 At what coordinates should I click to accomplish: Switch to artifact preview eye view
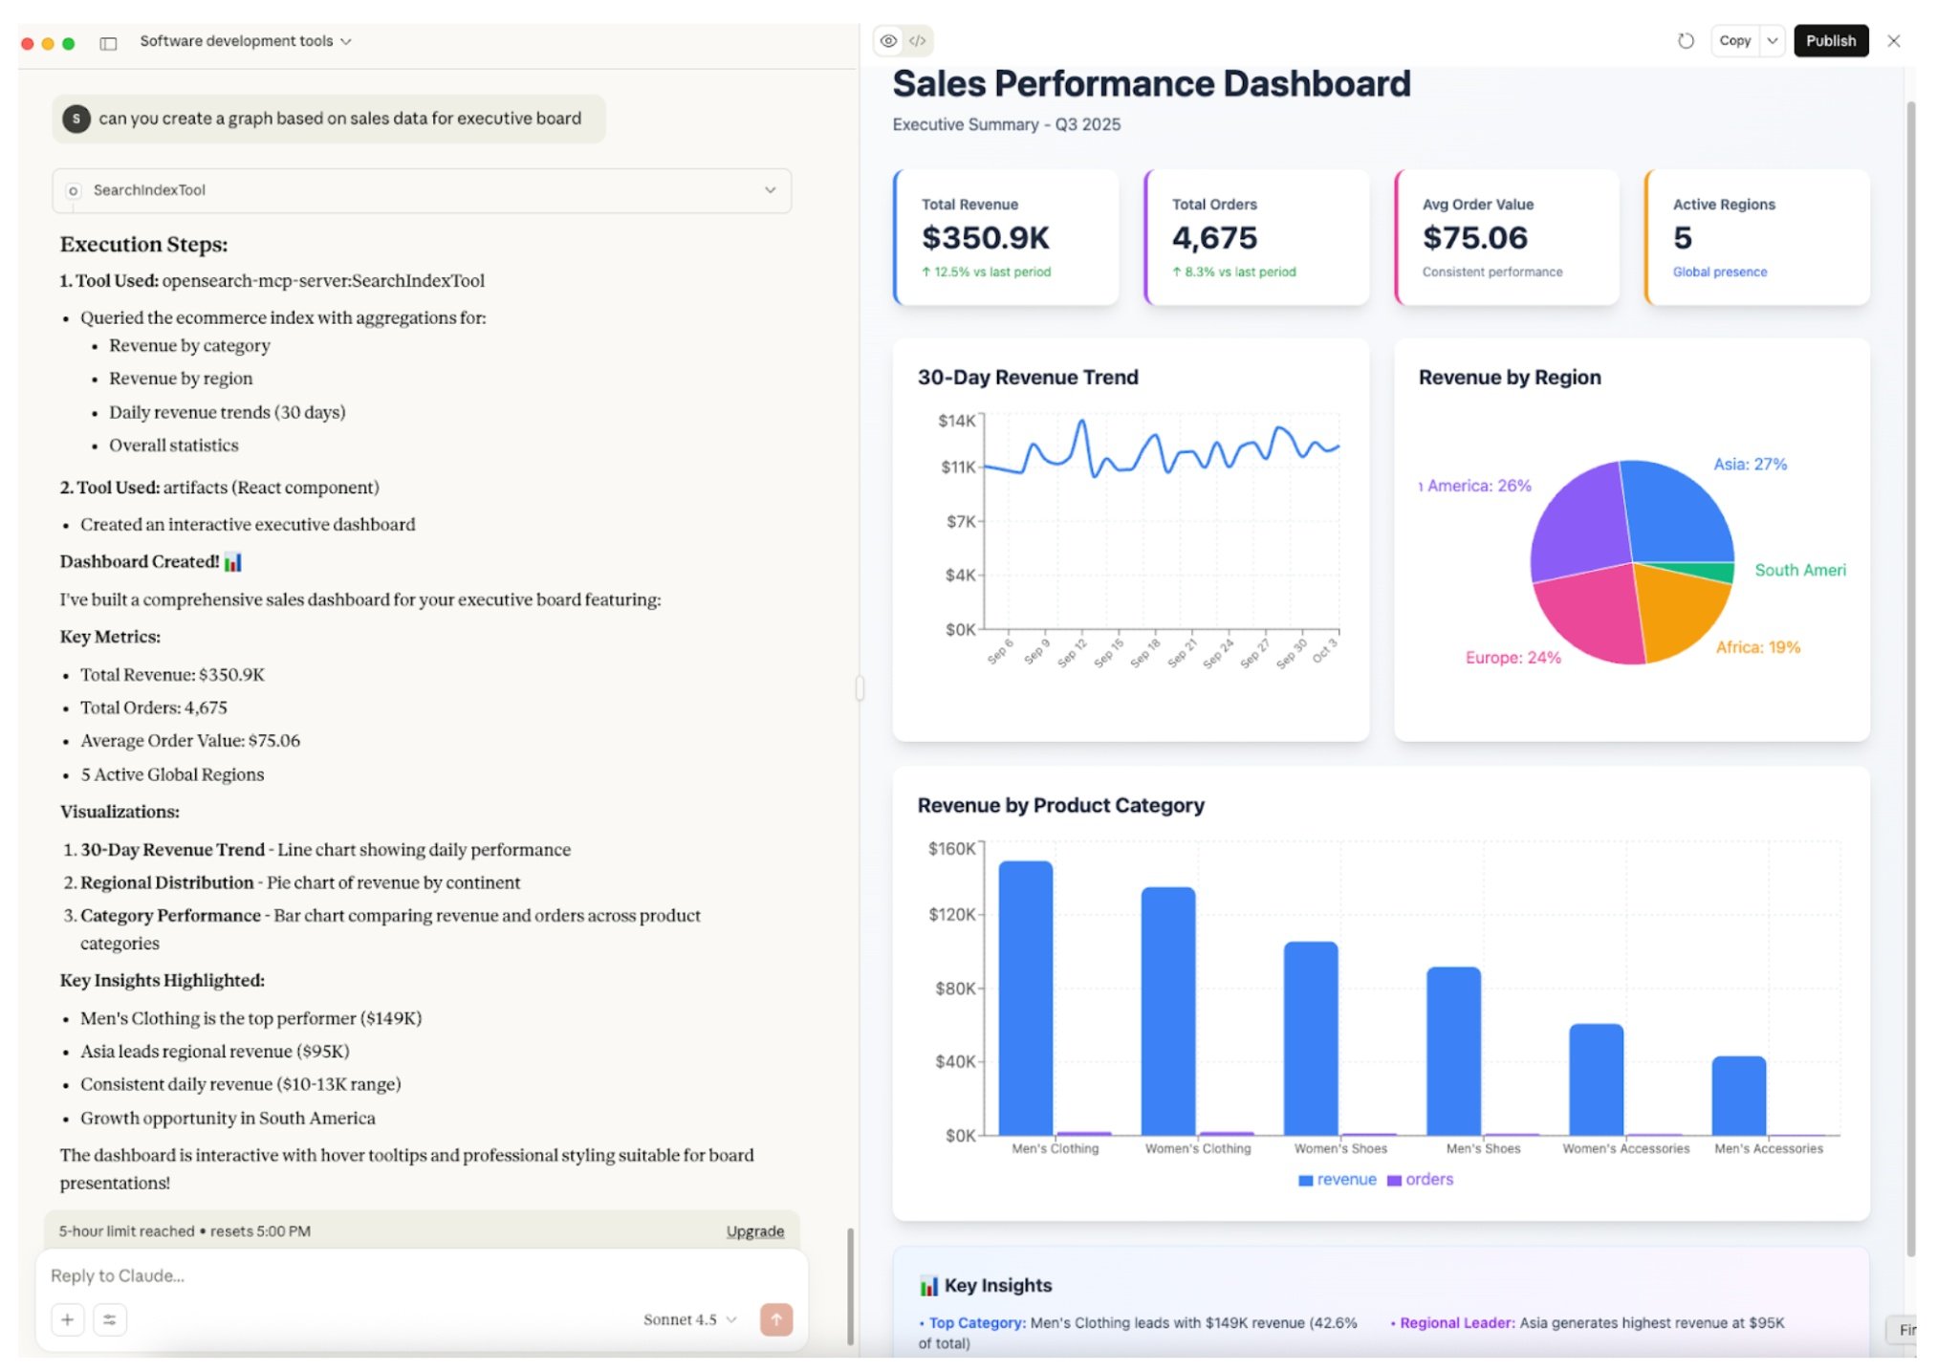click(888, 41)
